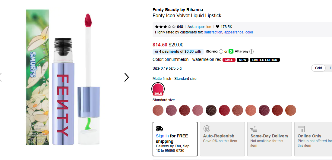Select the Online Only pickup option
The height and width of the screenshot is (160, 332).
click(x=313, y=139)
